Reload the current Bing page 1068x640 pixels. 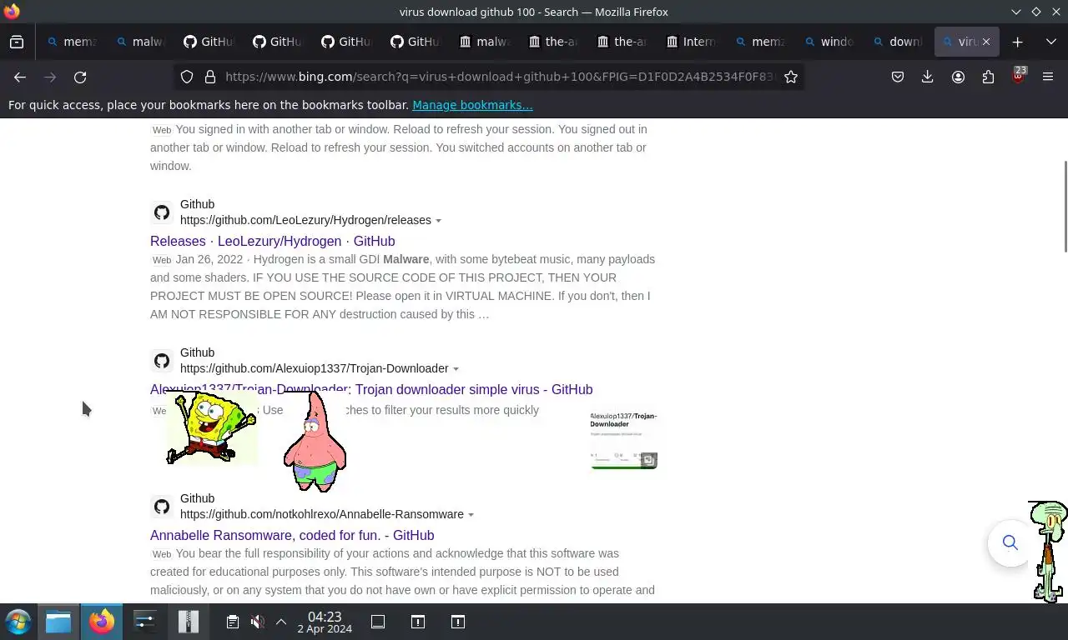(x=80, y=77)
